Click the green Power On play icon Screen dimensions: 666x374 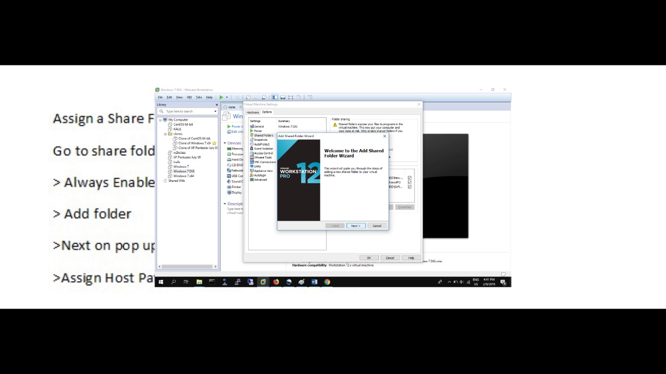coord(221,97)
